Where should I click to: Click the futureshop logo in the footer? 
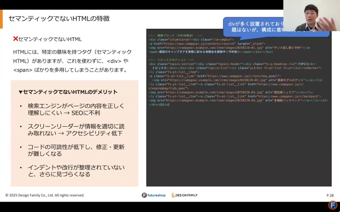click(x=154, y=195)
